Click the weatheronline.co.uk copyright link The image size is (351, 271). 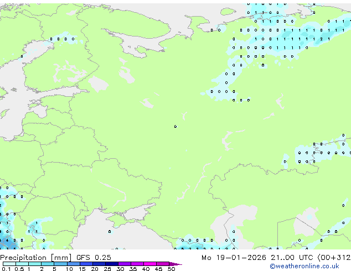(x=312, y=266)
